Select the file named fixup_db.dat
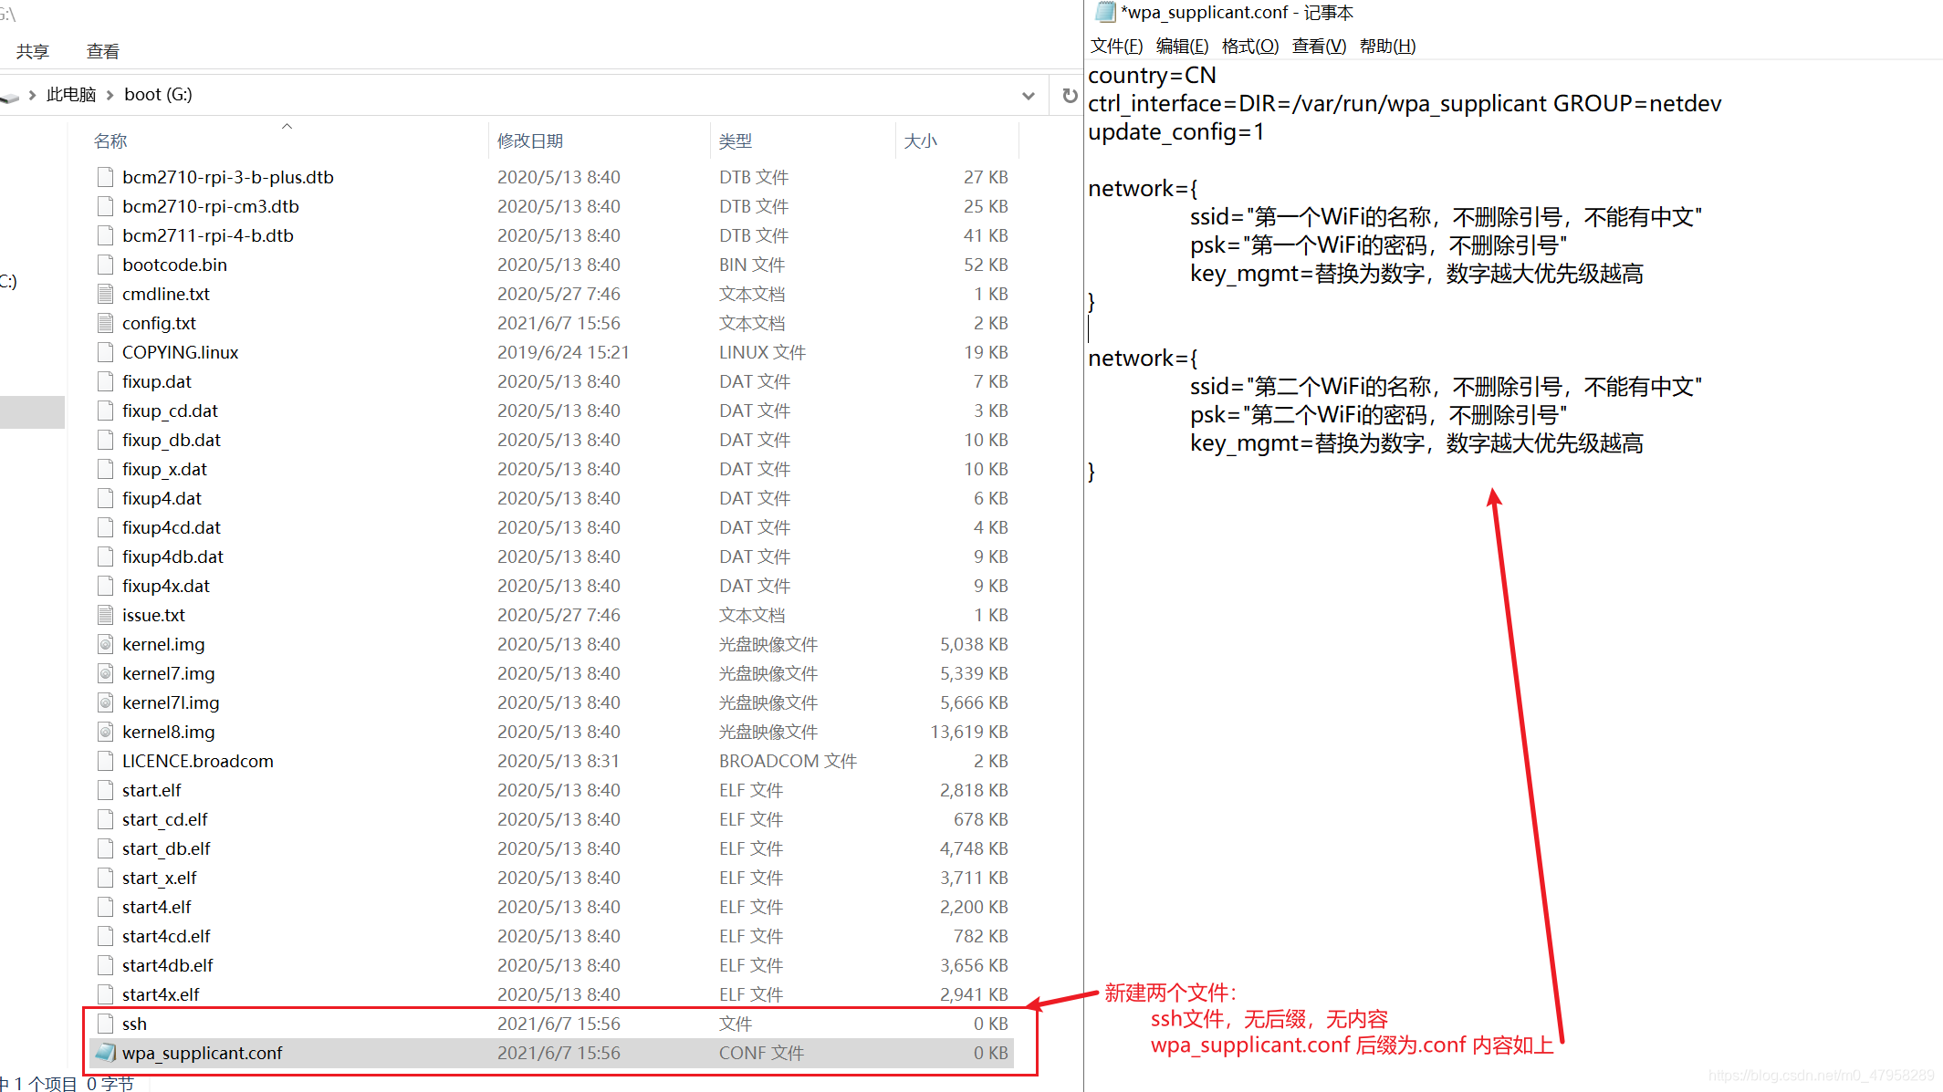Image resolution: width=1943 pixels, height=1092 pixels. tap(172, 440)
